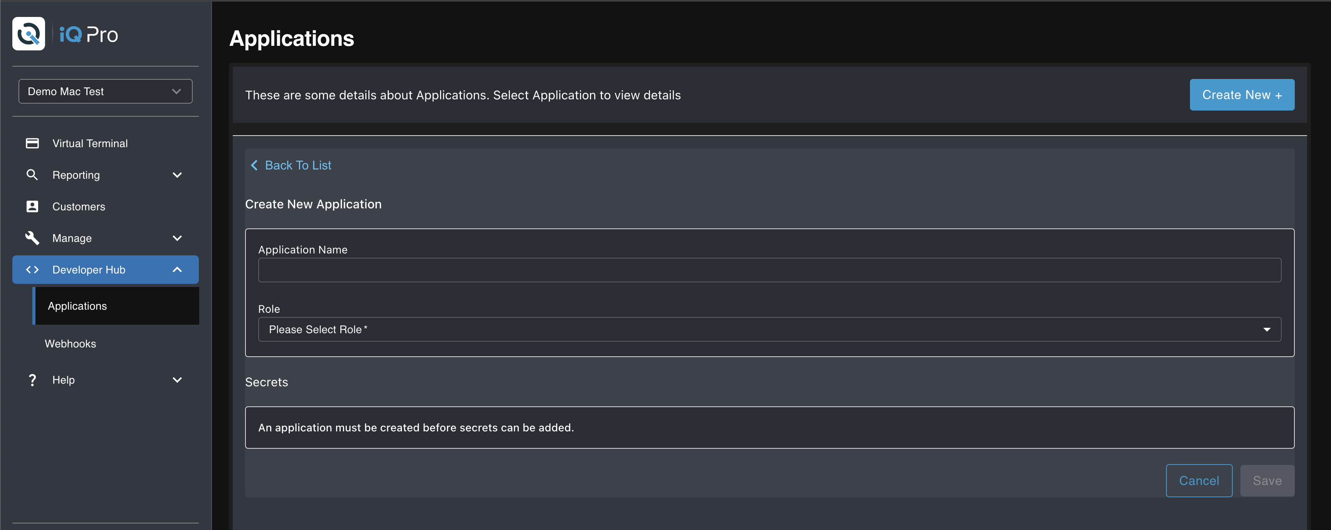Click the Customers contact icon
This screenshot has width=1331, height=530.
coord(32,206)
